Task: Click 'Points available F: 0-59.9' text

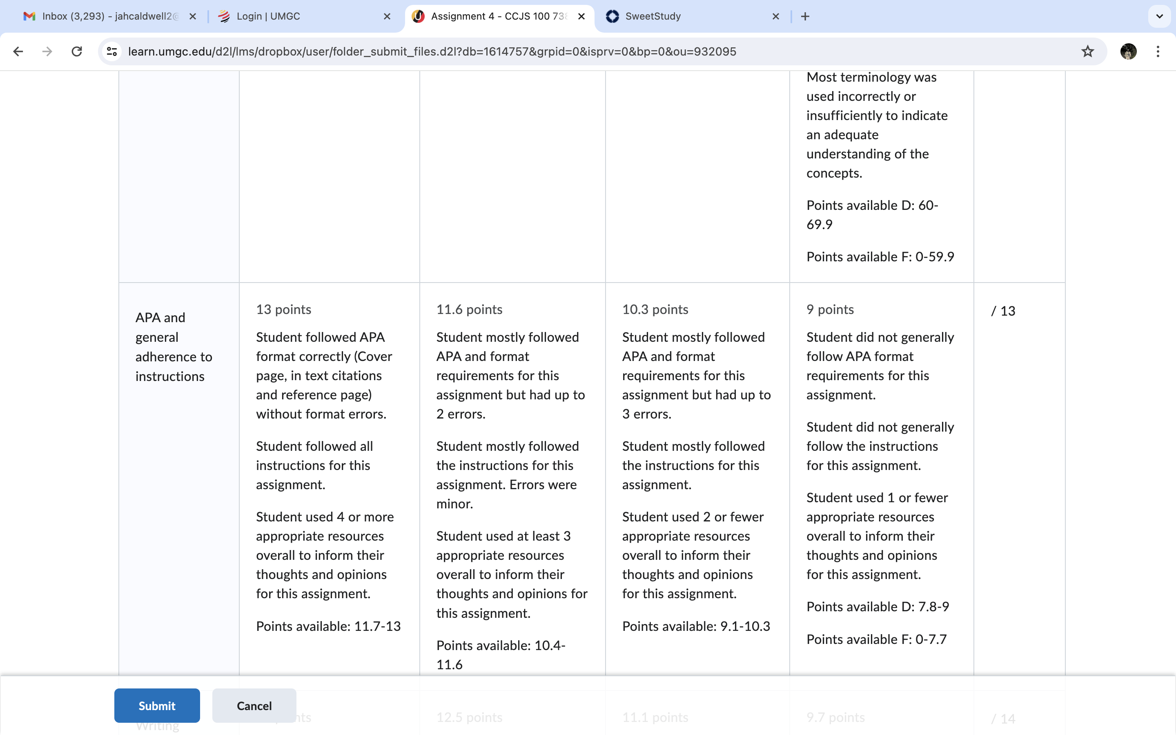Action: [880, 257]
